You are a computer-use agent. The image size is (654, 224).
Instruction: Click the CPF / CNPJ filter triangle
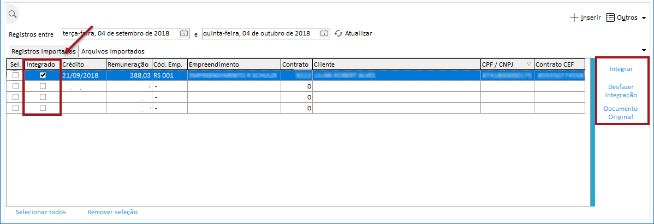pyautogui.click(x=529, y=64)
